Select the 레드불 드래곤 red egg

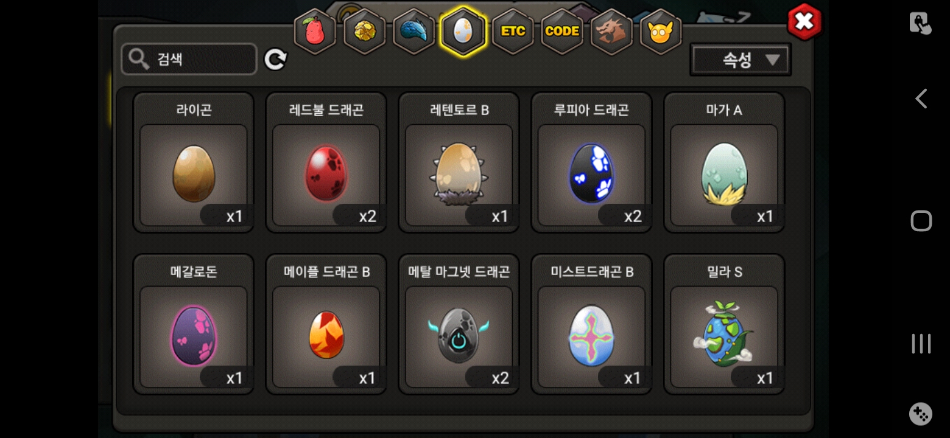pyautogui.click(x=326, y=162)
